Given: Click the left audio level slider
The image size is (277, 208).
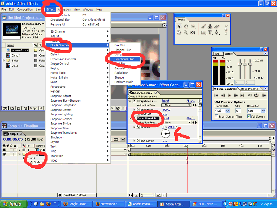Looking at the screenshot, I should (x=240, y=64).
